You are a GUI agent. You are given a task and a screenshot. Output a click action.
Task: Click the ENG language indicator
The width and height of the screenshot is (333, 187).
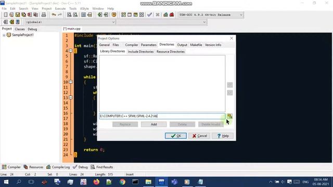click(x=305, y=182)
